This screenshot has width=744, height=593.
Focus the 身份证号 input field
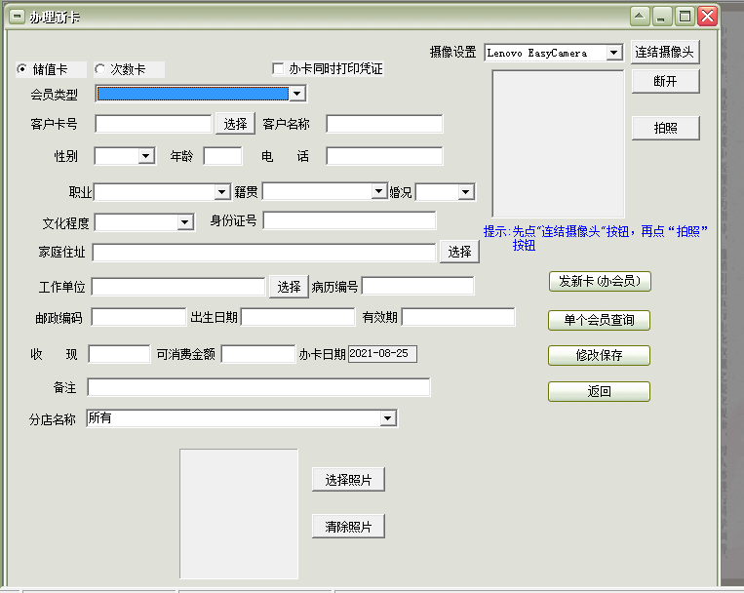(350, 220)
